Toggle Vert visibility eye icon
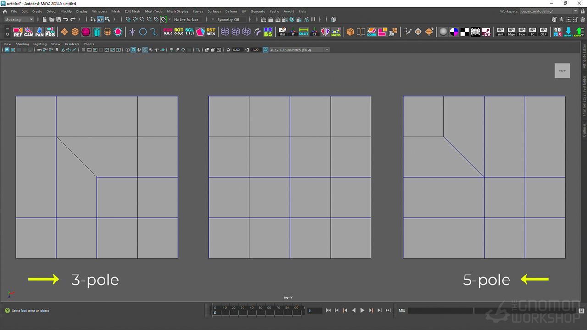The width and height of the screenshot is (587, 330). 500,32
